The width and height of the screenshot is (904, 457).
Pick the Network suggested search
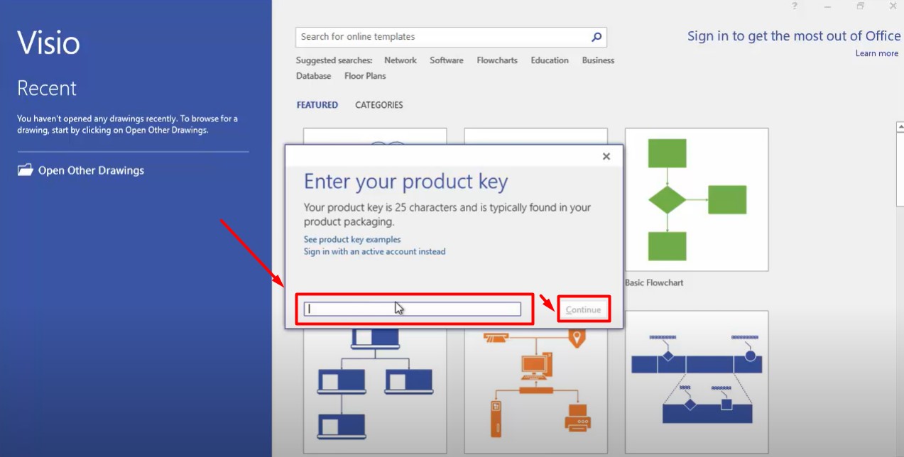[401, 60]
